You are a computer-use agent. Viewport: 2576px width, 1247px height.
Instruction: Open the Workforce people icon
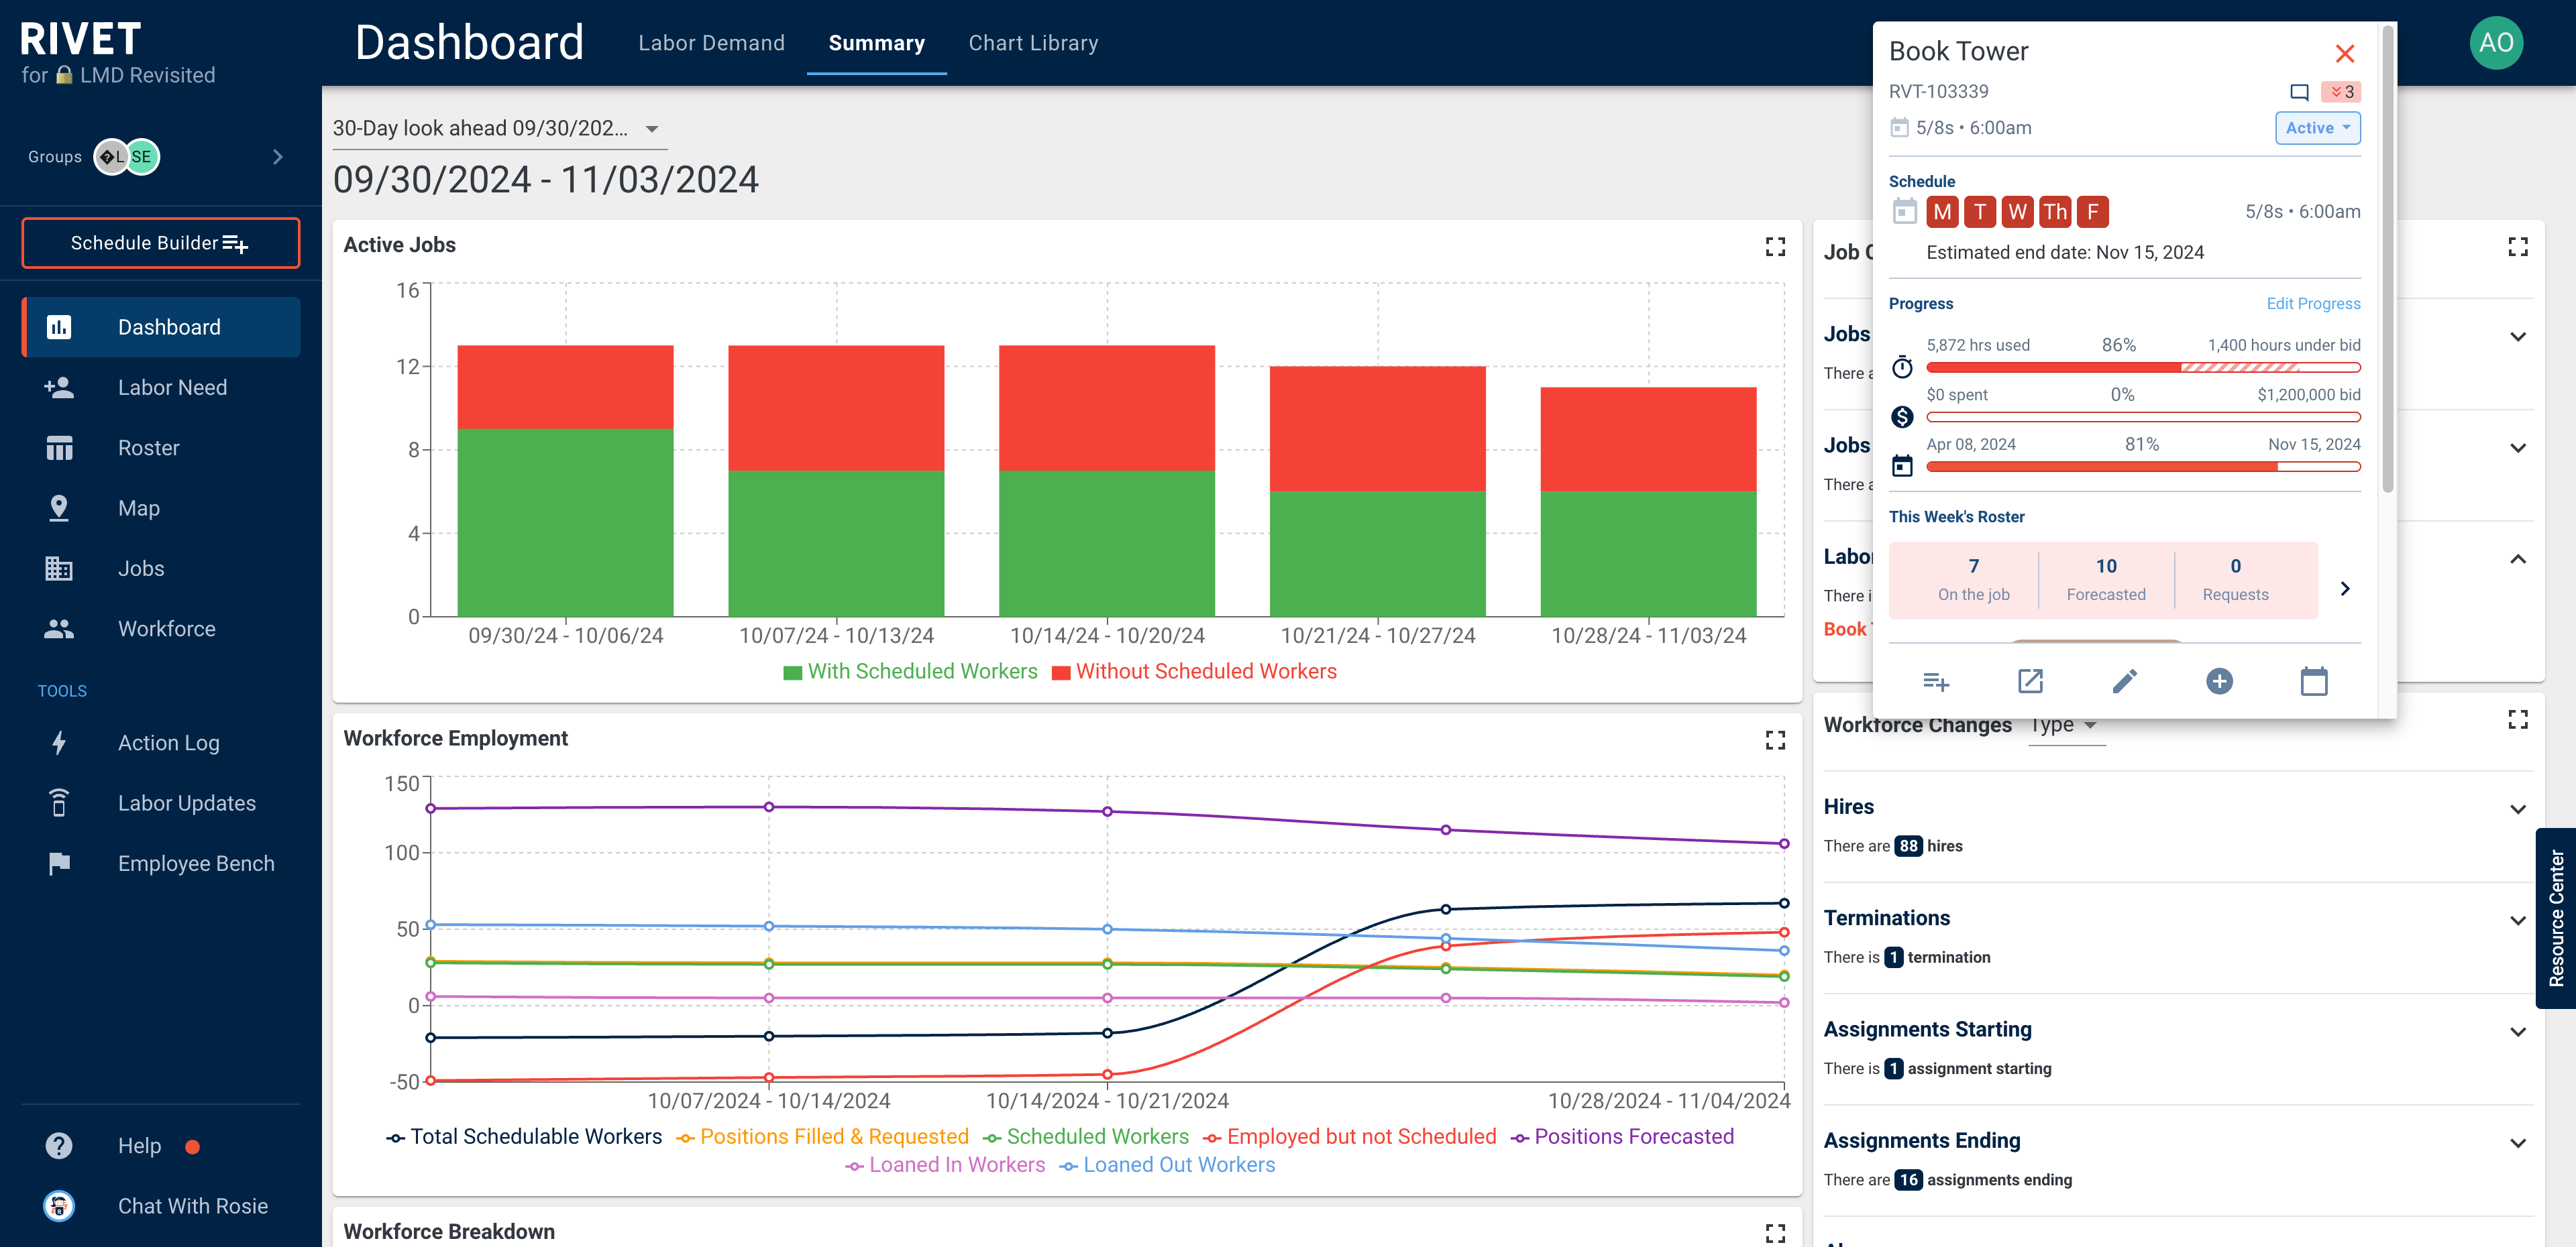59,628
